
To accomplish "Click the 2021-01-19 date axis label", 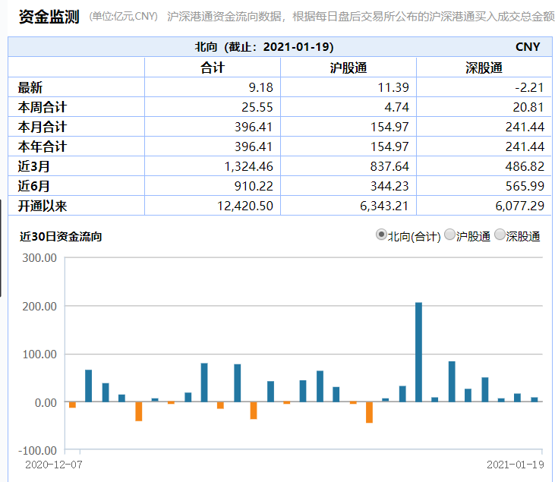I will click(x=515, y=463).
